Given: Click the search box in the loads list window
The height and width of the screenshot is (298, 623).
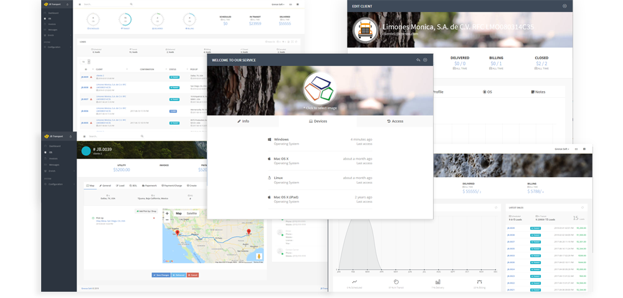Looking at the screenshot, I should pyautogui.click(x=106, y=4).
